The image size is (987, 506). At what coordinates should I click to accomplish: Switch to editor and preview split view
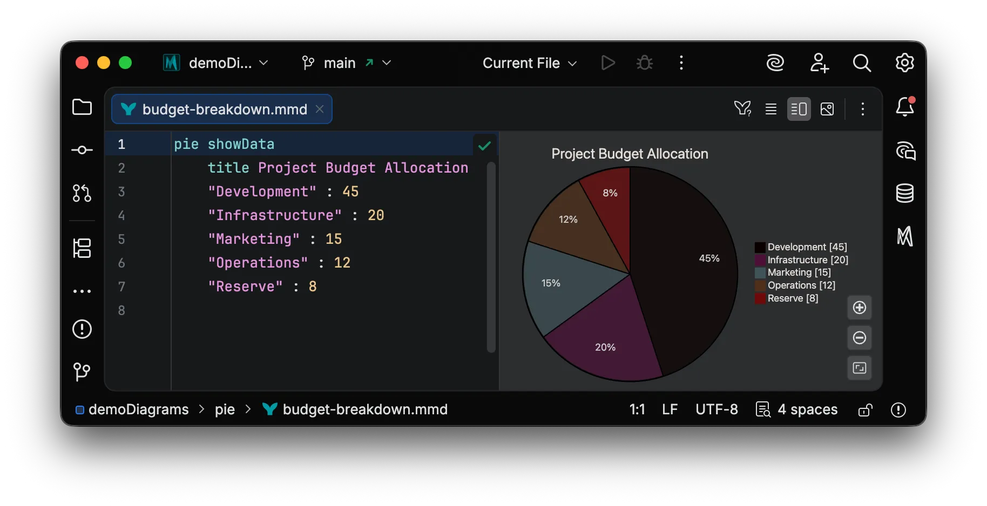tap(799, 109)
